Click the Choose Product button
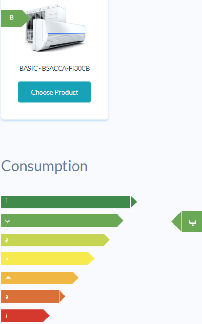 [54, 92]
